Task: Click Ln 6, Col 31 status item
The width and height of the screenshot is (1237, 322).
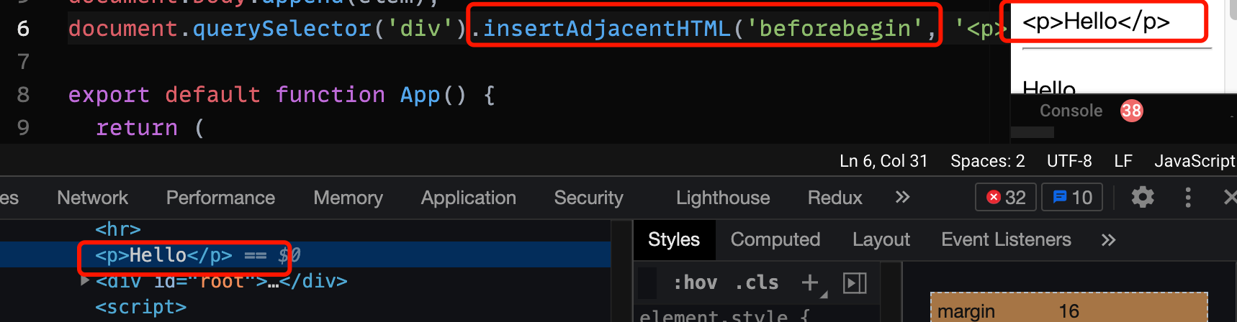Action: click(883, 161)
